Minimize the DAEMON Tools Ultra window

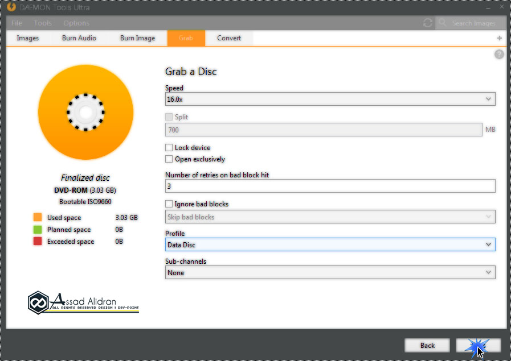pos(488,8)
